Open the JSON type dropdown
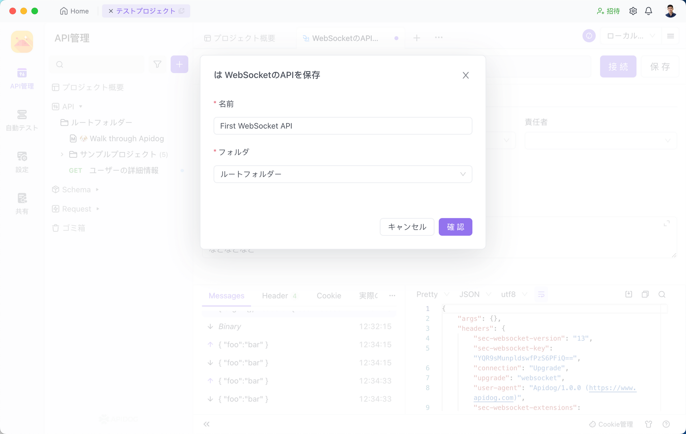 point(475,294)
